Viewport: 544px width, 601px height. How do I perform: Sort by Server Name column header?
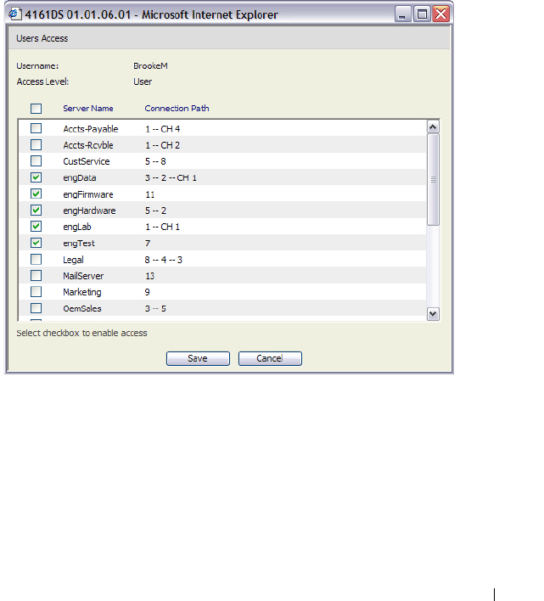pos(88,109)
